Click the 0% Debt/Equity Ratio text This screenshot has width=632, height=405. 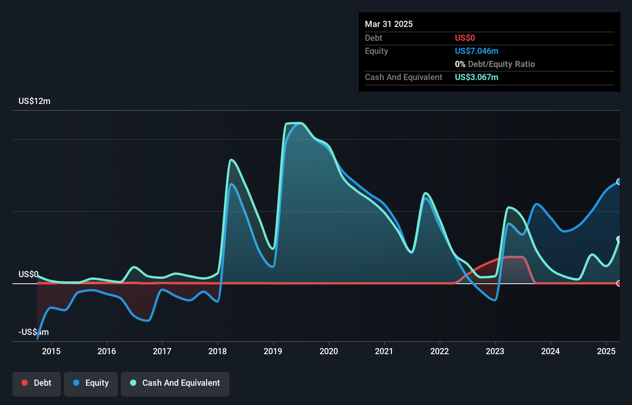click(x=495, y=64)
